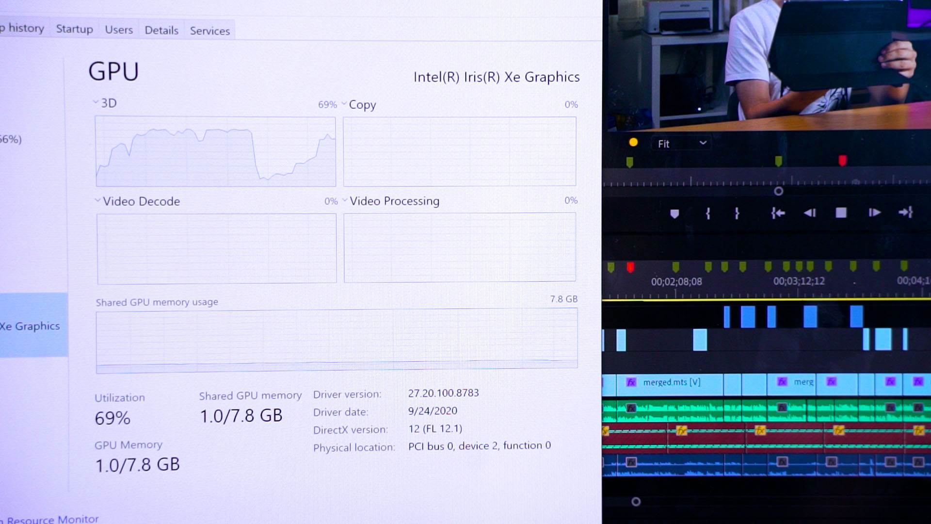Viewport: 931px width, 524px height.
Task: Click the red marker on the timeline ruler
Action: coord(630,267)
